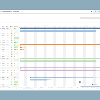Click progress cell in the partially completed blue summary row

[16, 77]
